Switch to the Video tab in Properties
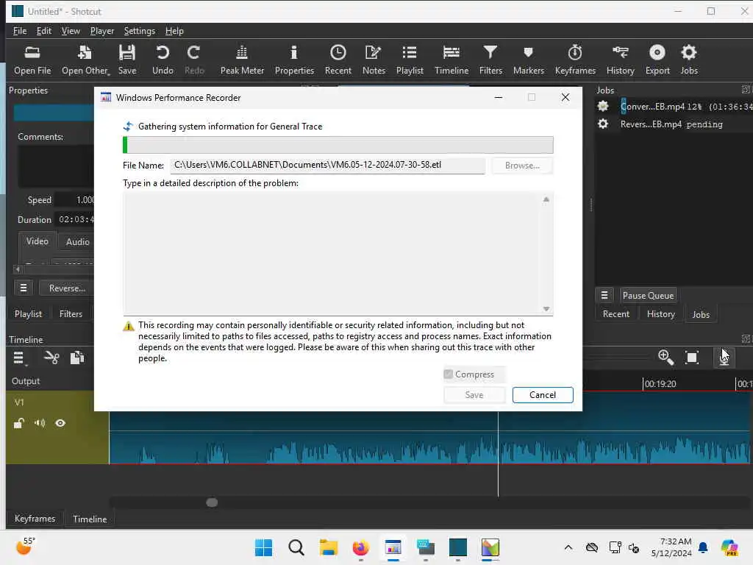This screenshot has height=565, width=753. (38, 241)
